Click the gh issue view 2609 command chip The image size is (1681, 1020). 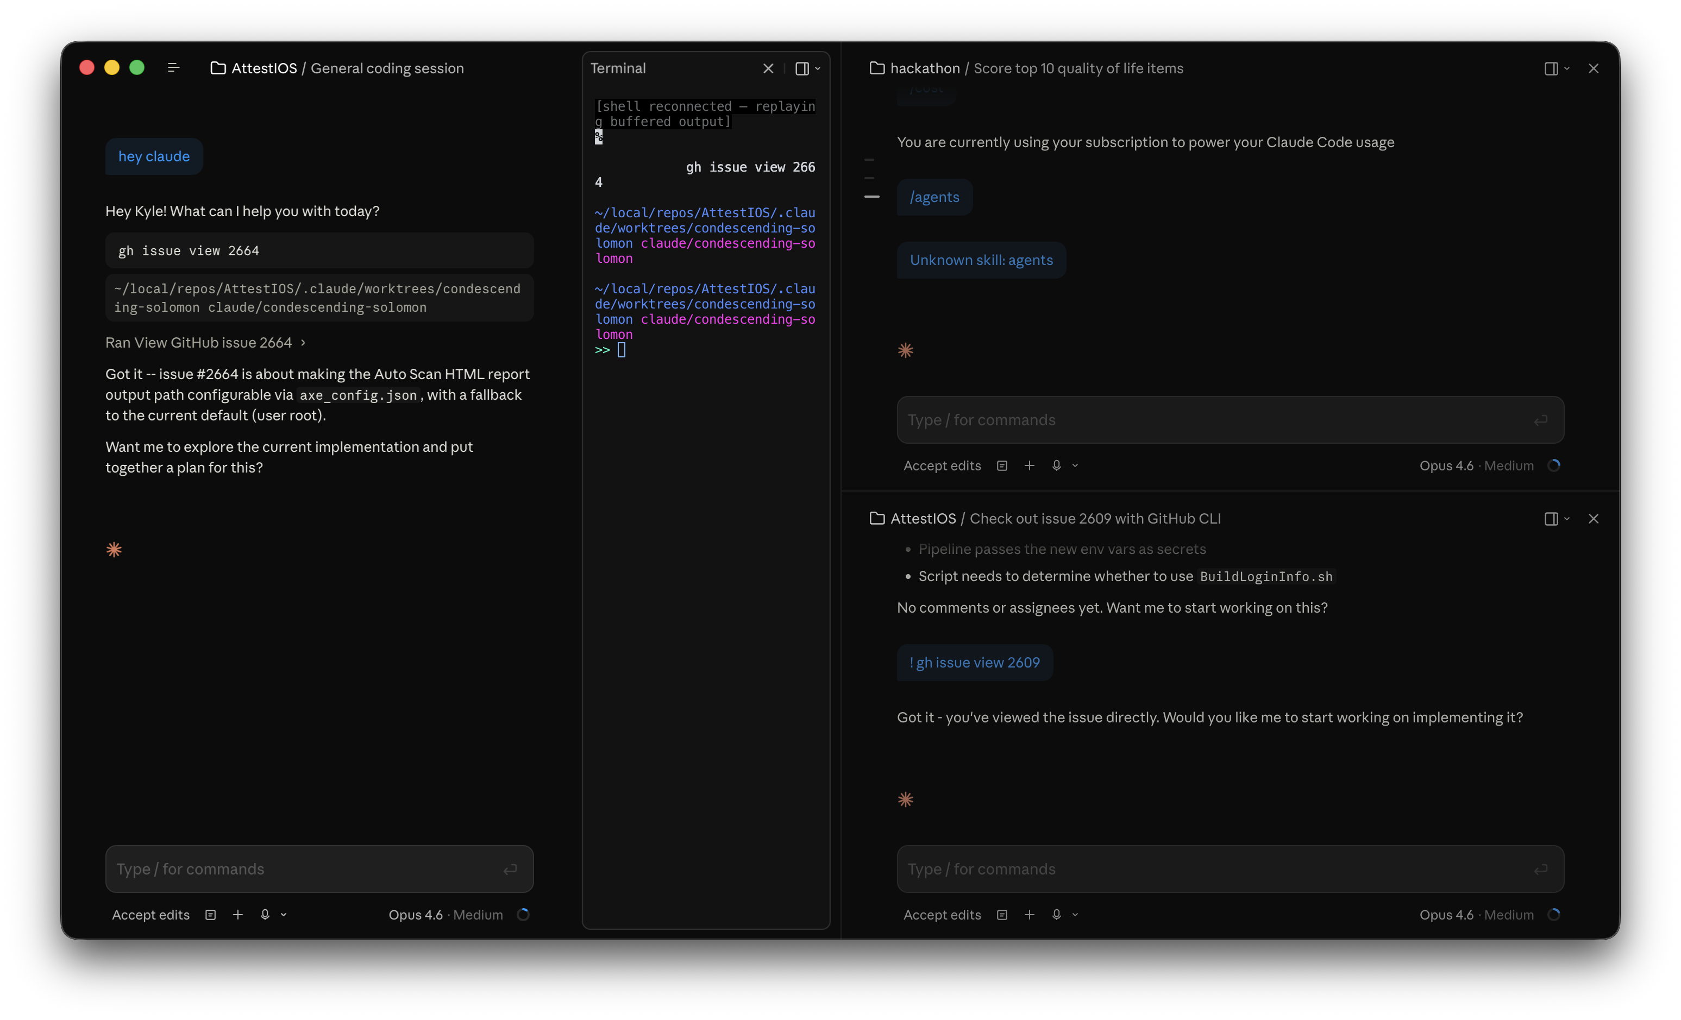pyautogui.click(x=974, y=662)
